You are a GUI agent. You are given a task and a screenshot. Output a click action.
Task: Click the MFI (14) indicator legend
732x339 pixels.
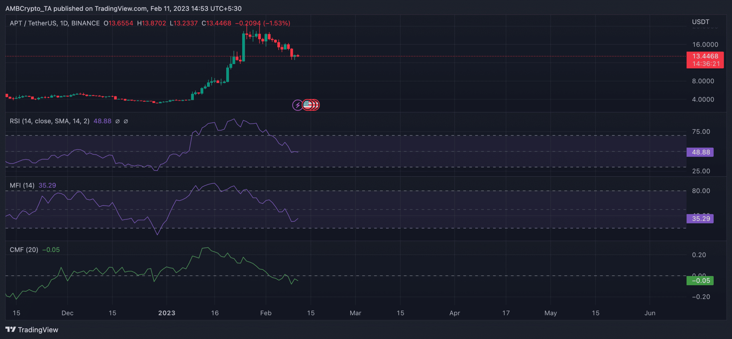coord(22,185)
